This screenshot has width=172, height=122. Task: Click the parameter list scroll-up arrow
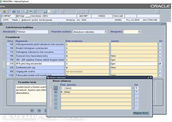point(4,44)
